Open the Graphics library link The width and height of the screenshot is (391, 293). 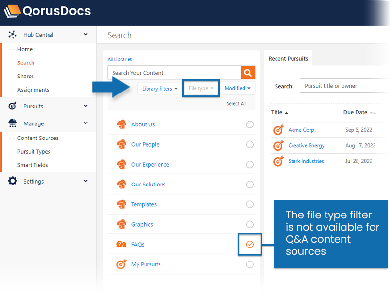pyautogui.click(x=143, y=224)
